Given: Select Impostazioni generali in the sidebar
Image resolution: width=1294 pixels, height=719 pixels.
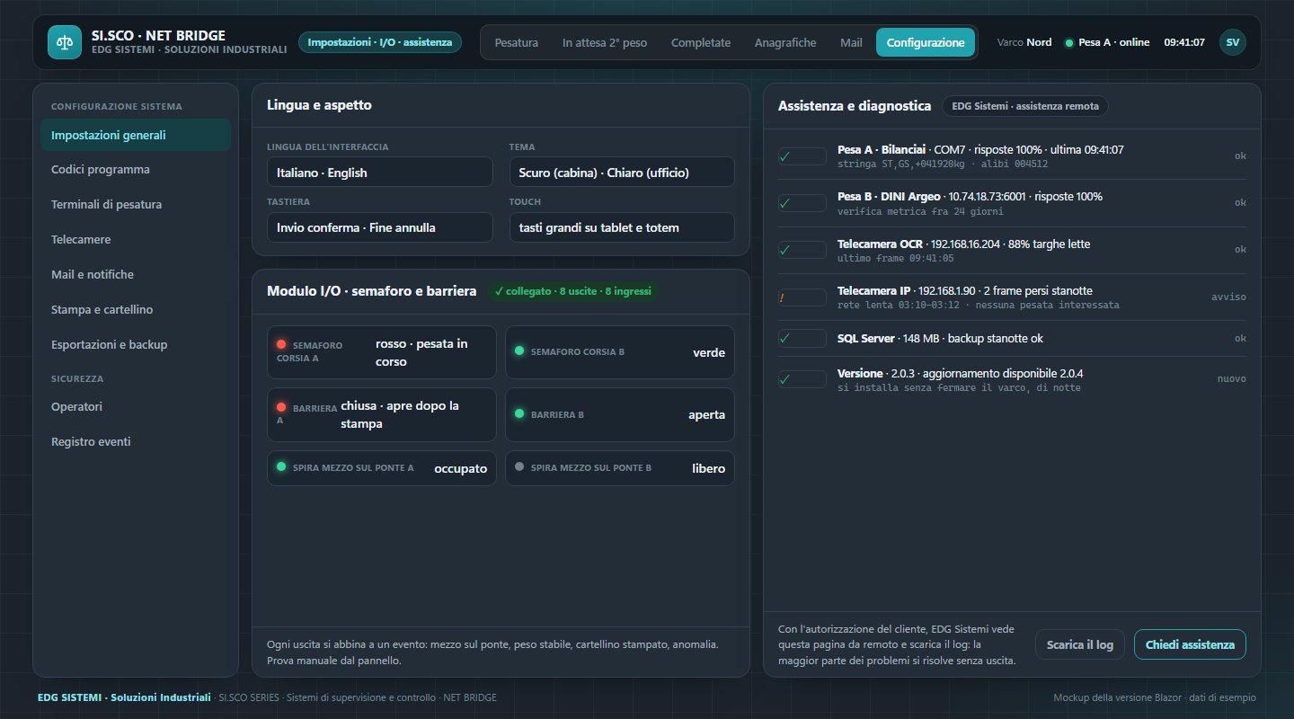Looking at the screenshot, I should tap(136, 135).
